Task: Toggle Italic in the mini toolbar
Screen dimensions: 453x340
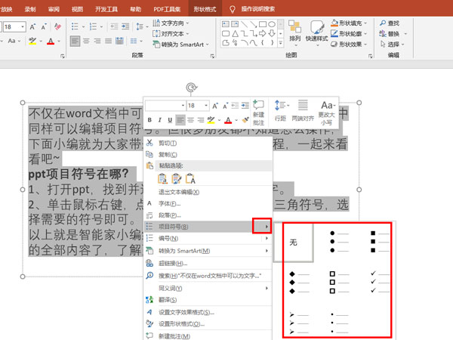Action: pyautogui.click(x=159, y=120)
